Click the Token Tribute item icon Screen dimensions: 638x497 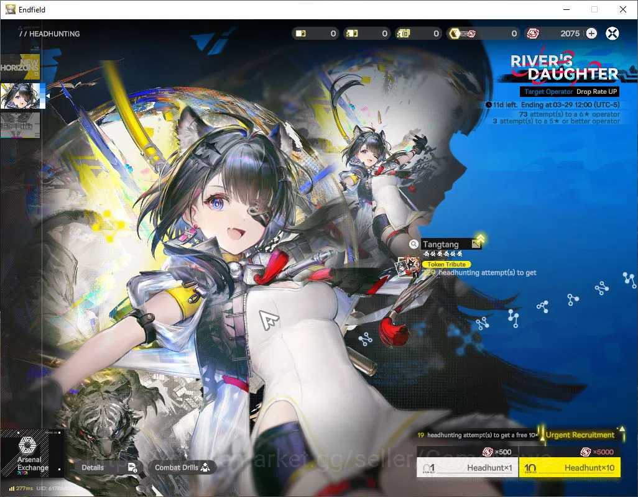[408, 267]
